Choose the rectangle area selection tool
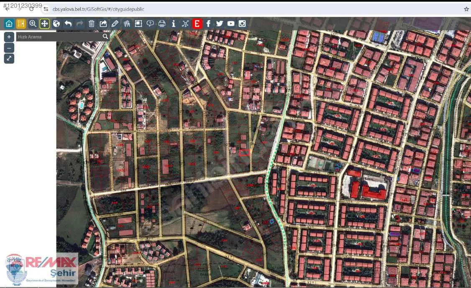The width and height of the screenshot is (471, 288). (138, 23)
